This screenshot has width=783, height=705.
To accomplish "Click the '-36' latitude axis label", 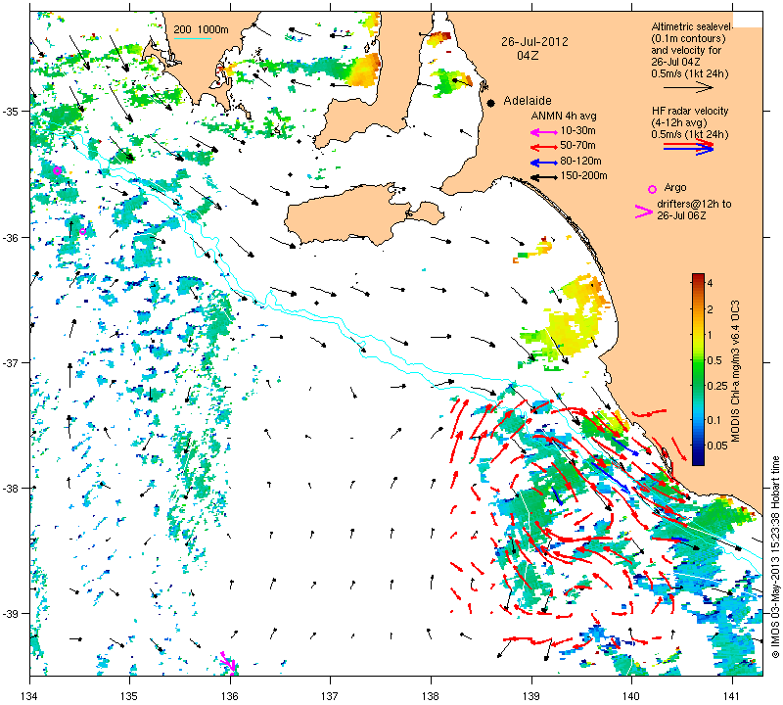I will pyautogui.click(x=10, y=237).
